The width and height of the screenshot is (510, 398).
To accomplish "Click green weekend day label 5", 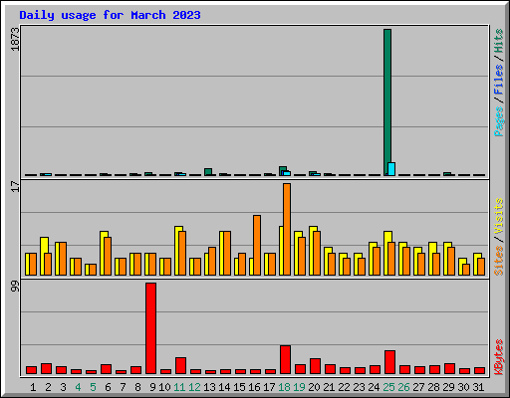I will tap(93, 387).
